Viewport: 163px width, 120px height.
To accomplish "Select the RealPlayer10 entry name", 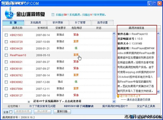I will (18, 55).
